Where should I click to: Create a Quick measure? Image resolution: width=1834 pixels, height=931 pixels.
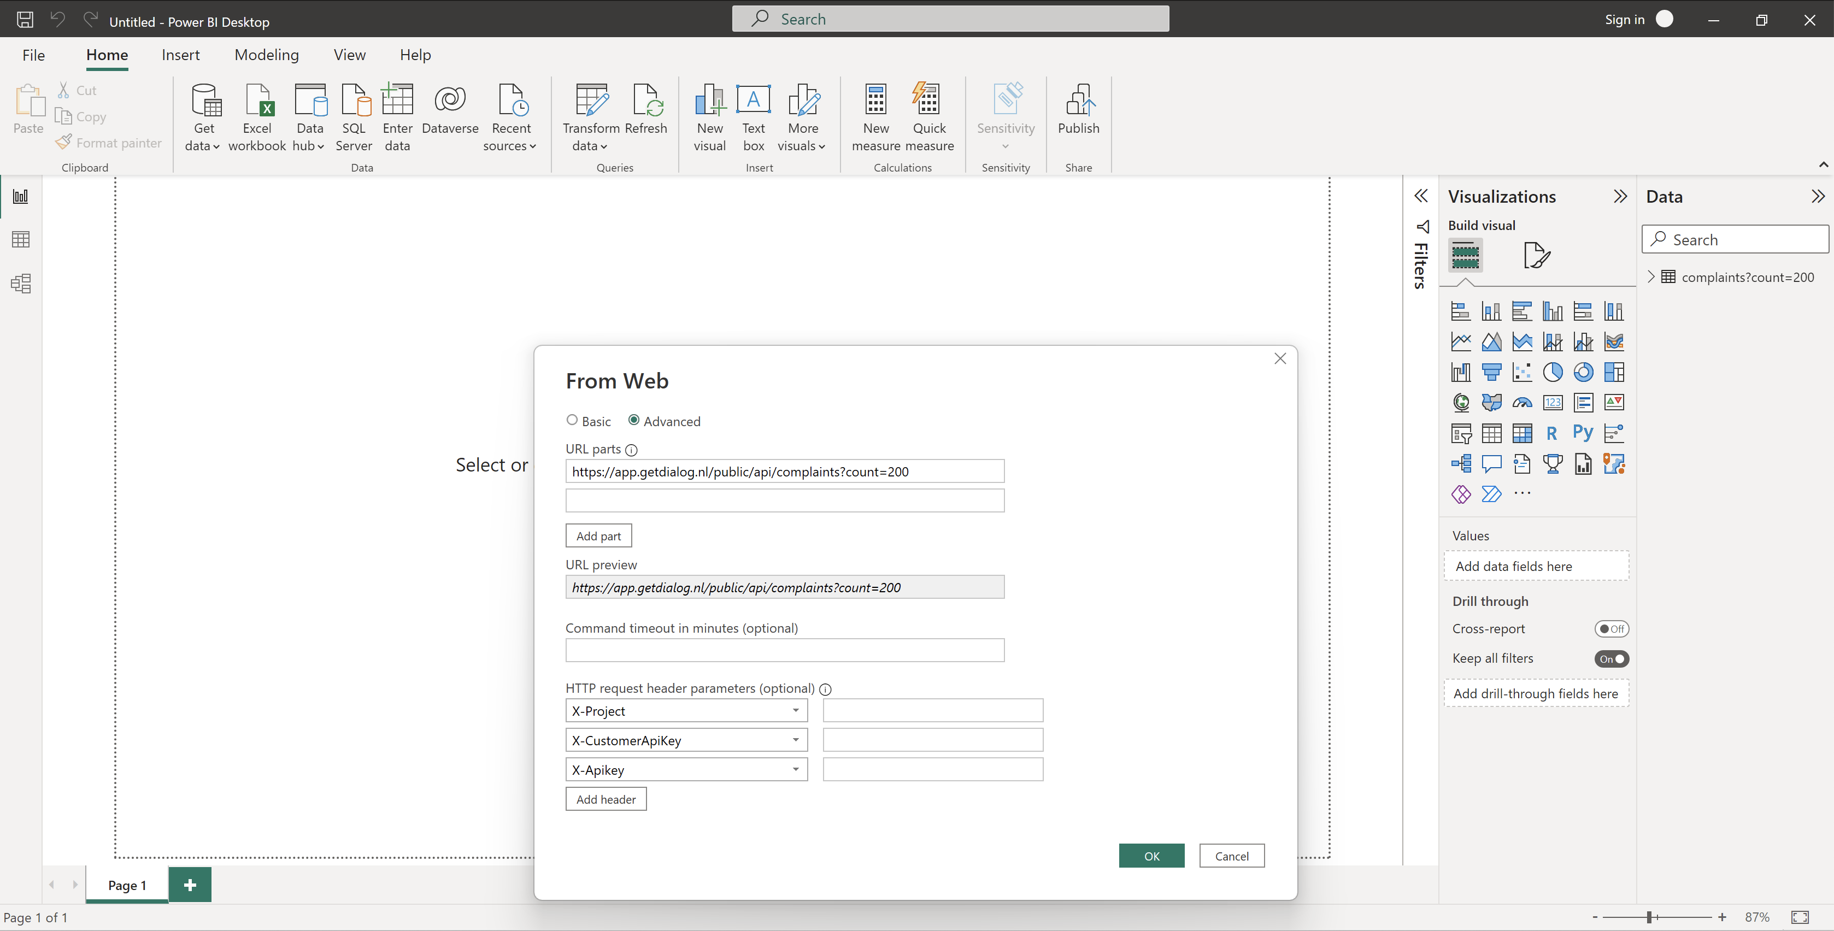929,117
